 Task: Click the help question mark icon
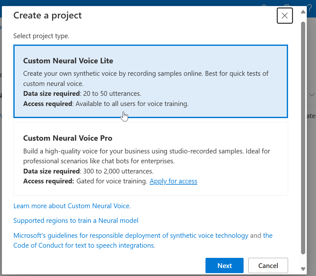[310, 8]
